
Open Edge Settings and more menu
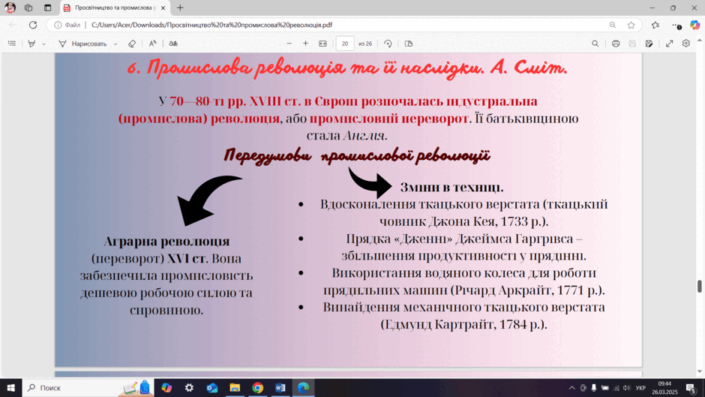676,26
